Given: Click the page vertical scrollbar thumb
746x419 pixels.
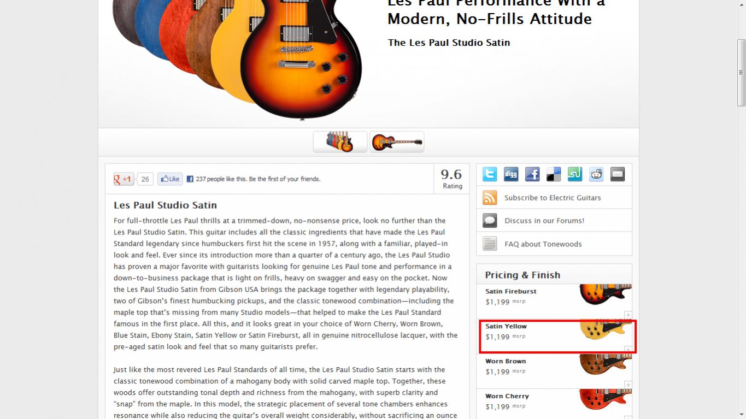Looking at the screenshot, I should point(741,72).
